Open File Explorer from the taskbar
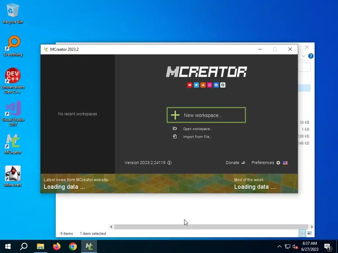Image resolution: width=338 pixels, height=253 pixels. (40, 246)
